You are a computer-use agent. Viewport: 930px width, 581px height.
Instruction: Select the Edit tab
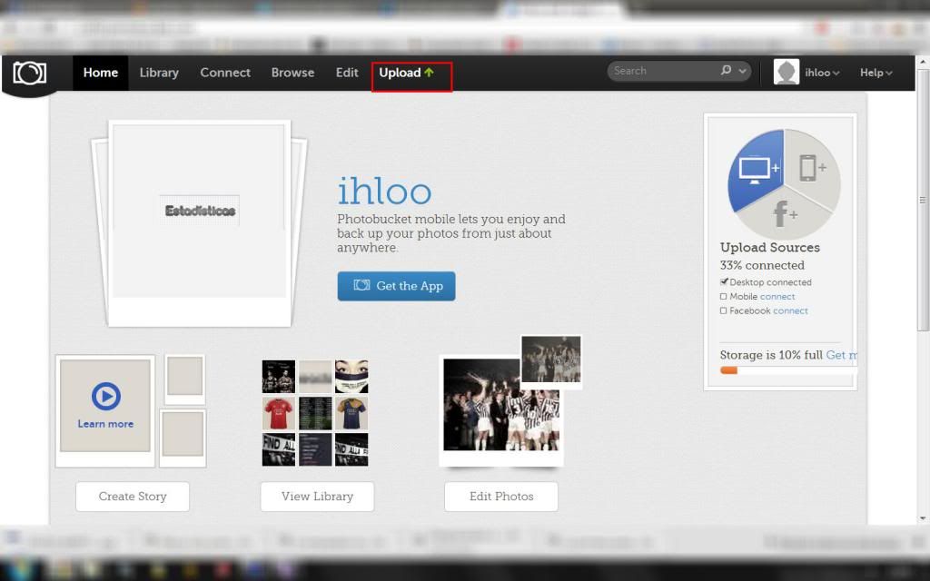347,73
